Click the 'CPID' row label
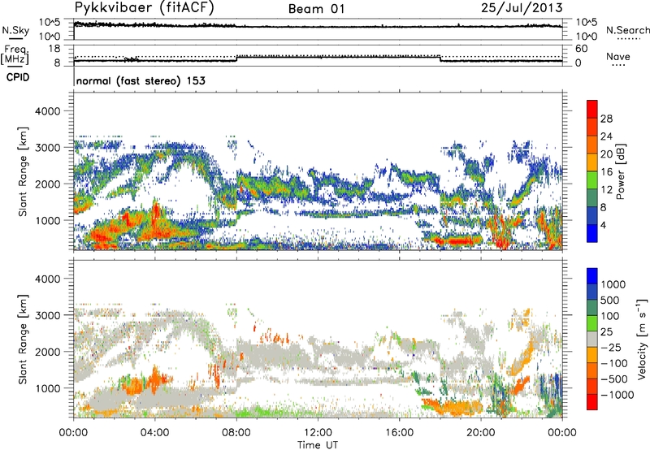 pyautogui.click(x=18, y=77)
